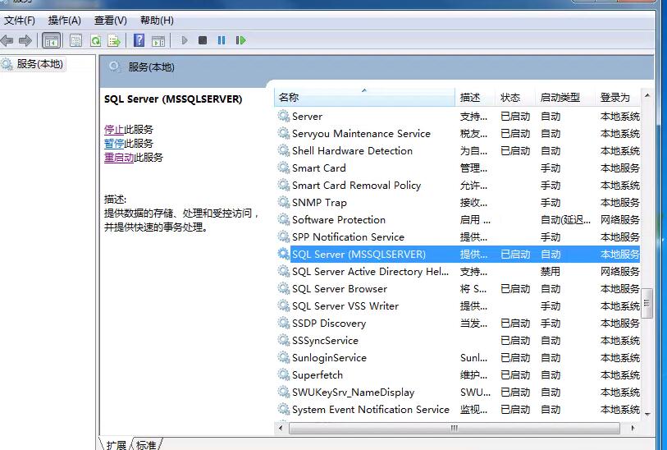Select SQL Server VSS Writer service
Screen dimensions: 667x450
[x=458, y=306]
